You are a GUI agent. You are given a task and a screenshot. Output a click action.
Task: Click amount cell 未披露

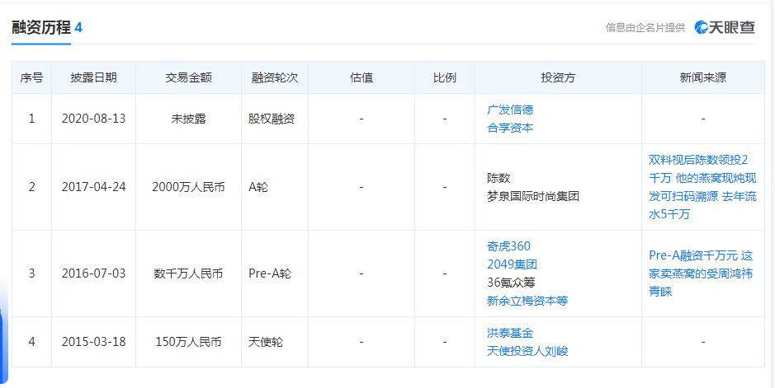coord(188,119)
